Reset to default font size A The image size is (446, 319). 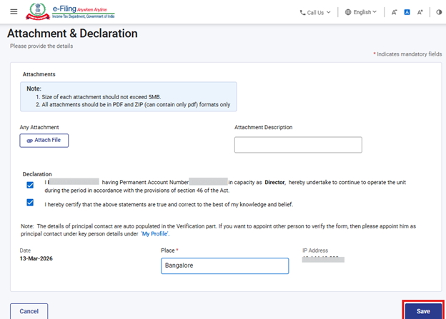coord(407,12)
